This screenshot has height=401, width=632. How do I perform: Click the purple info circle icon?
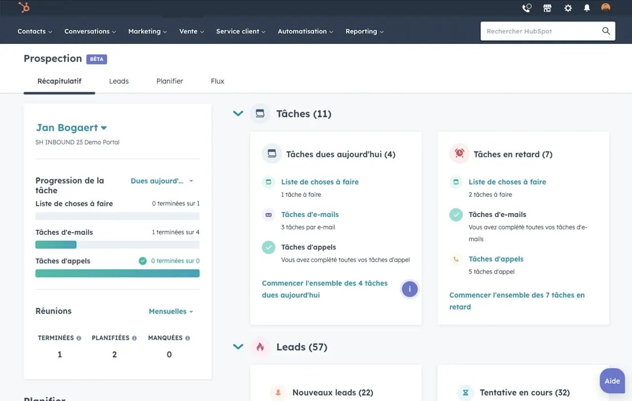(x=410, y=289)
